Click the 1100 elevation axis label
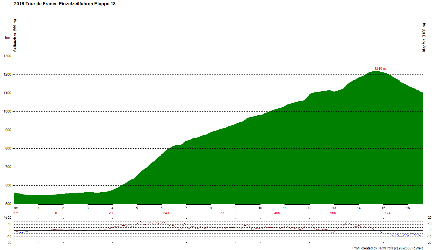This screenshot has width=437, height=250. [8, 93]
